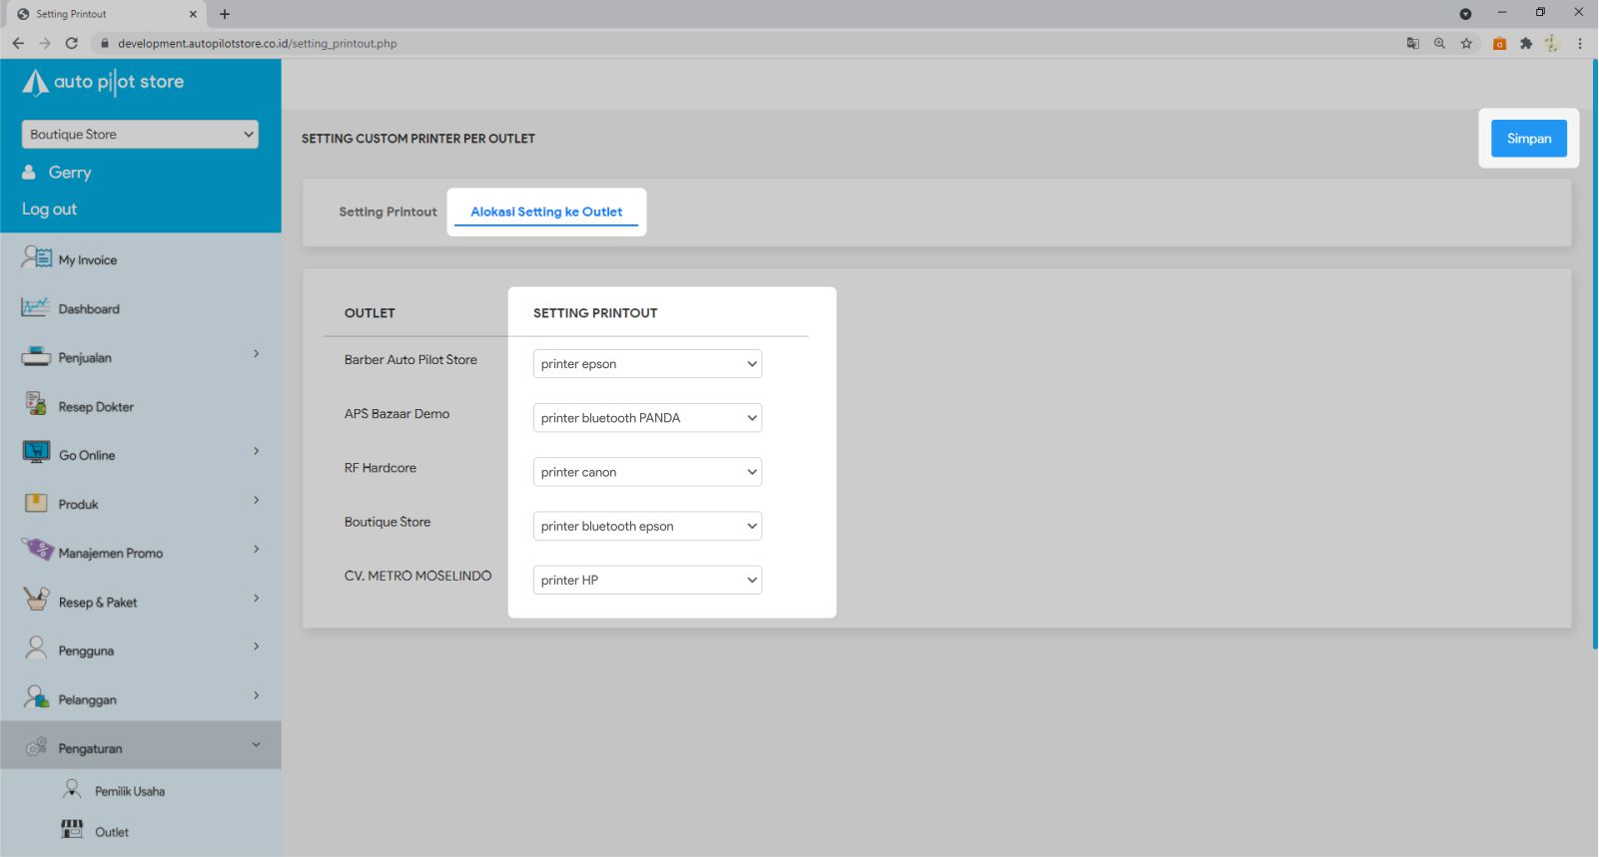The width and height of the screenshot is (1599, 857).
Task: Select the Produk box icon
Action: pyautogui.click(x=36, y=503)
